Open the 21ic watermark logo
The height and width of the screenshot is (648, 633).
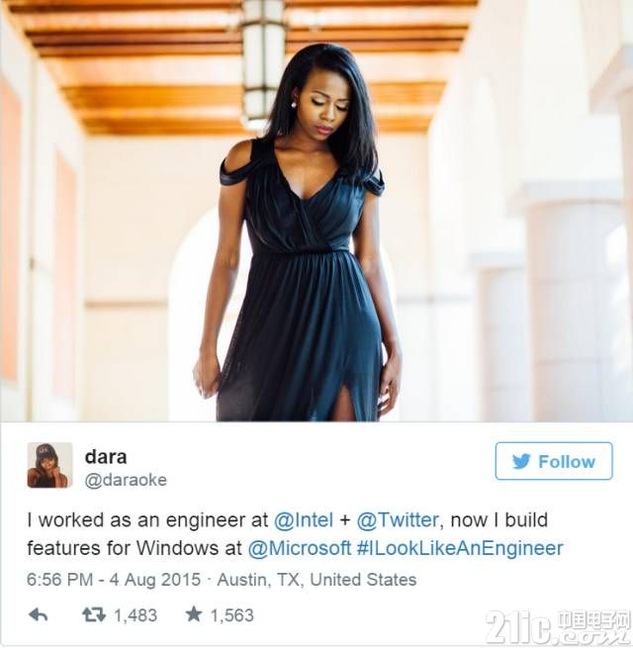(x=558, y=627)
